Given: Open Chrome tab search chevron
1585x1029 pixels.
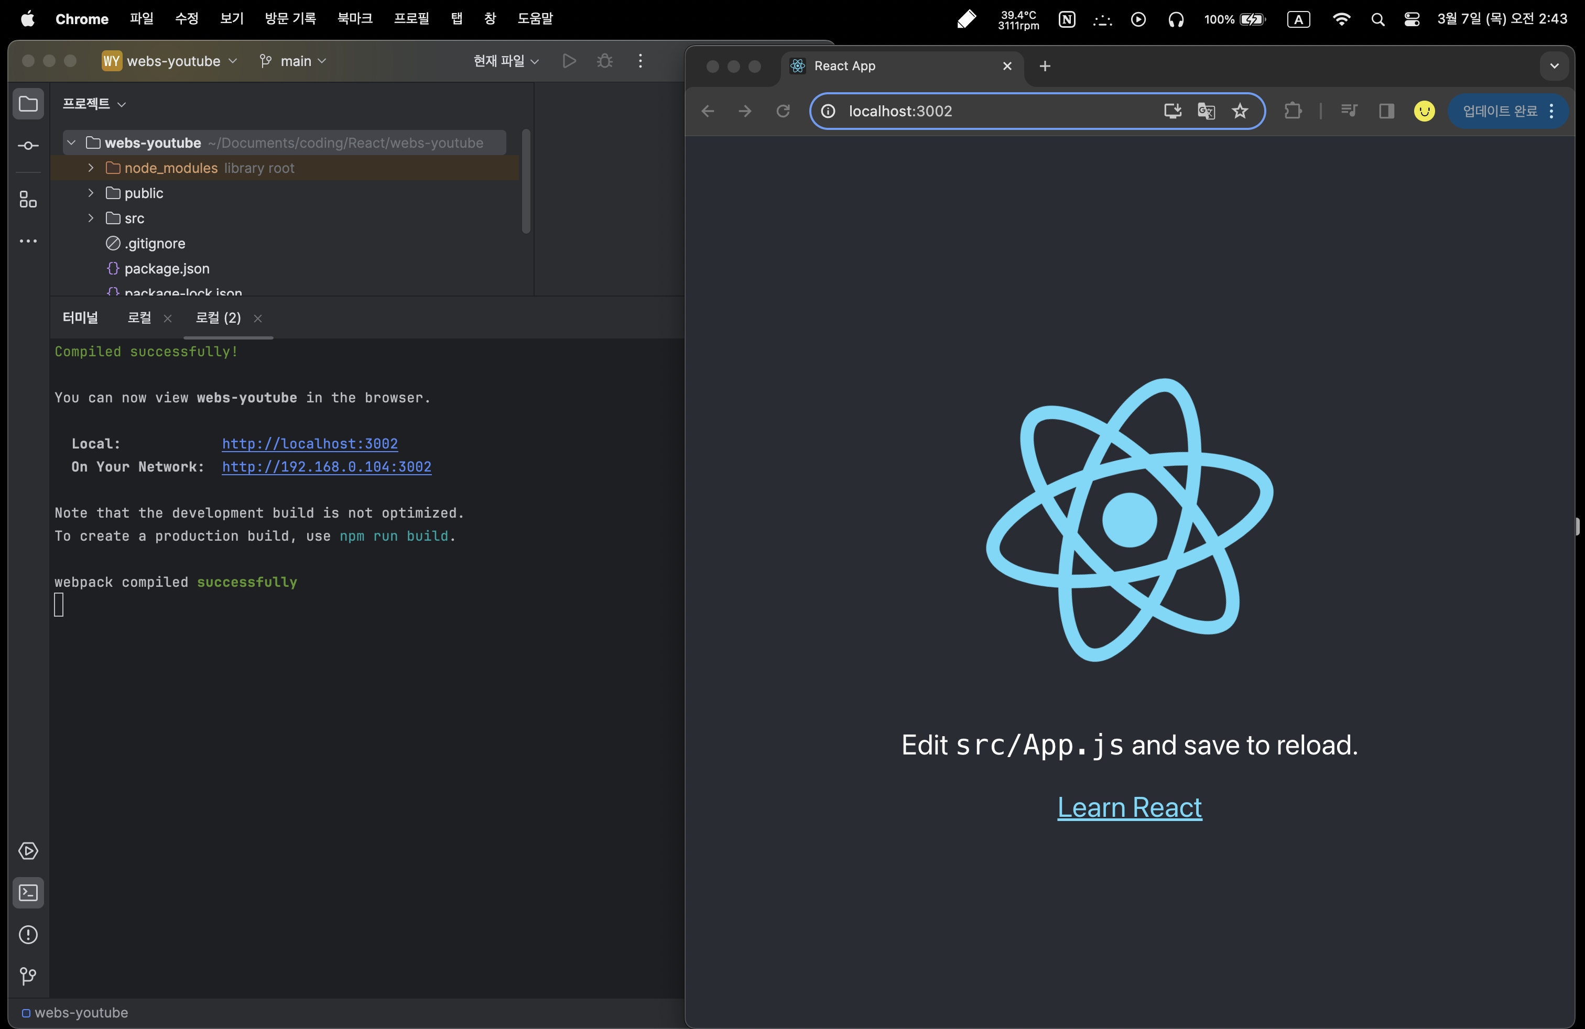Looking at the screenshot, I should tap(1554, 66).
